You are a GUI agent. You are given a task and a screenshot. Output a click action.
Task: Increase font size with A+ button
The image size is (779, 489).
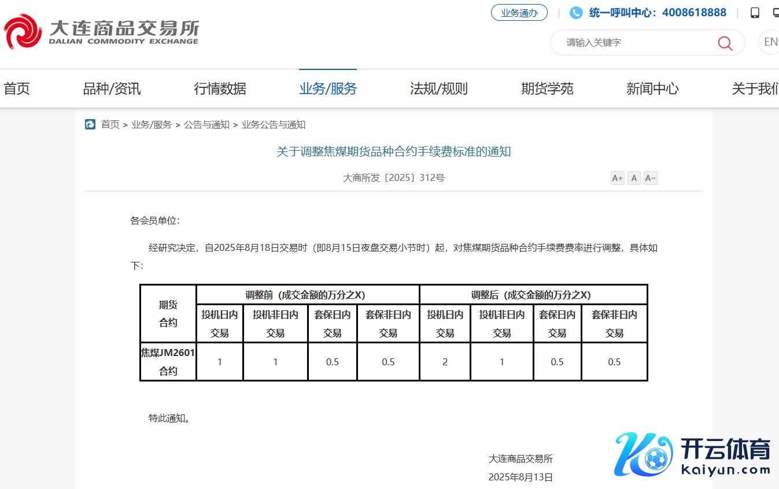point(617,178)
